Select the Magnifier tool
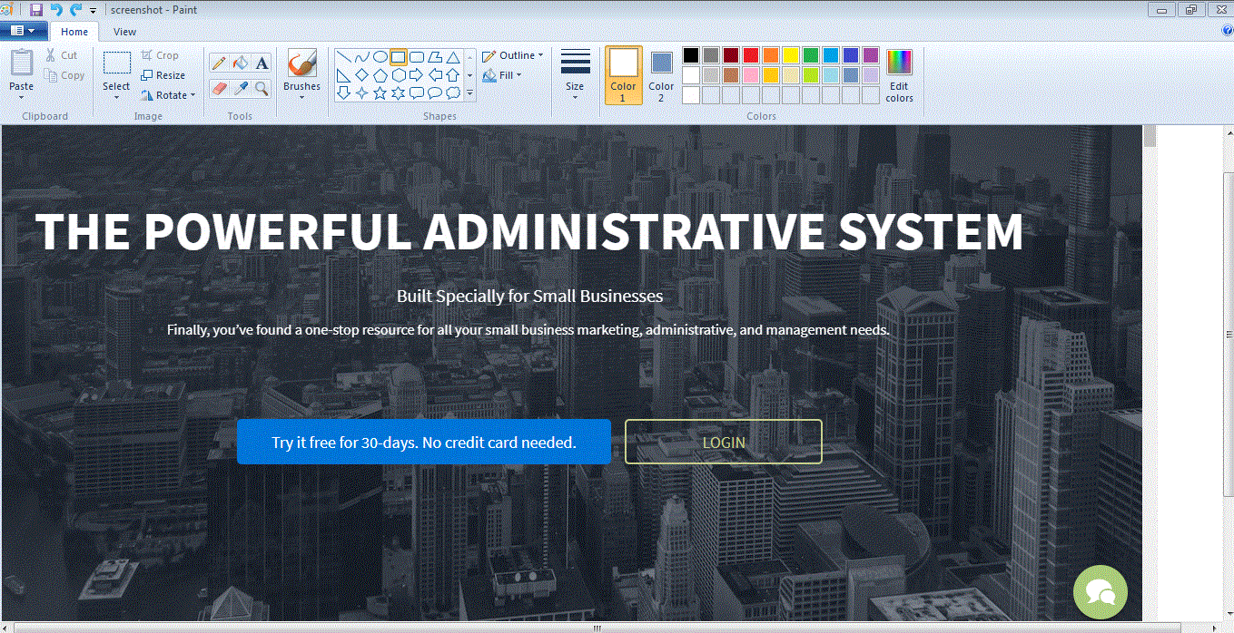This screenshot has width=1234, height=633. pyautogui.click(x=262, y=88)
